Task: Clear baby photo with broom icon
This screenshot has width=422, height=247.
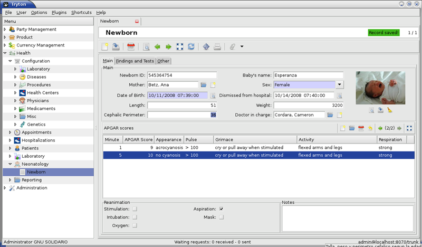Action: (x=390, y=110)
